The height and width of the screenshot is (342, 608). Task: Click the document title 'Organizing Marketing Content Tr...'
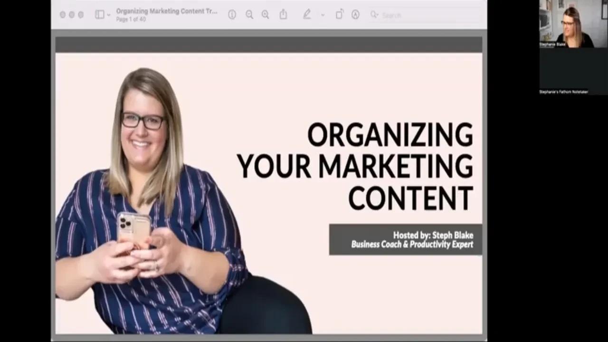[167, 11]
